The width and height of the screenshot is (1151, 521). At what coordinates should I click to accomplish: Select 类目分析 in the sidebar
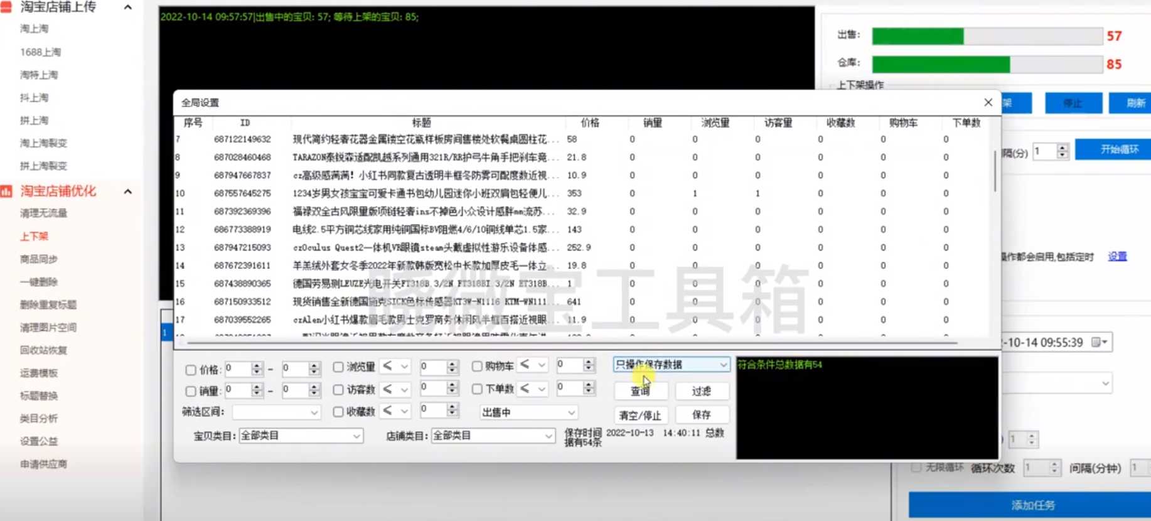[x=39, y=418]
